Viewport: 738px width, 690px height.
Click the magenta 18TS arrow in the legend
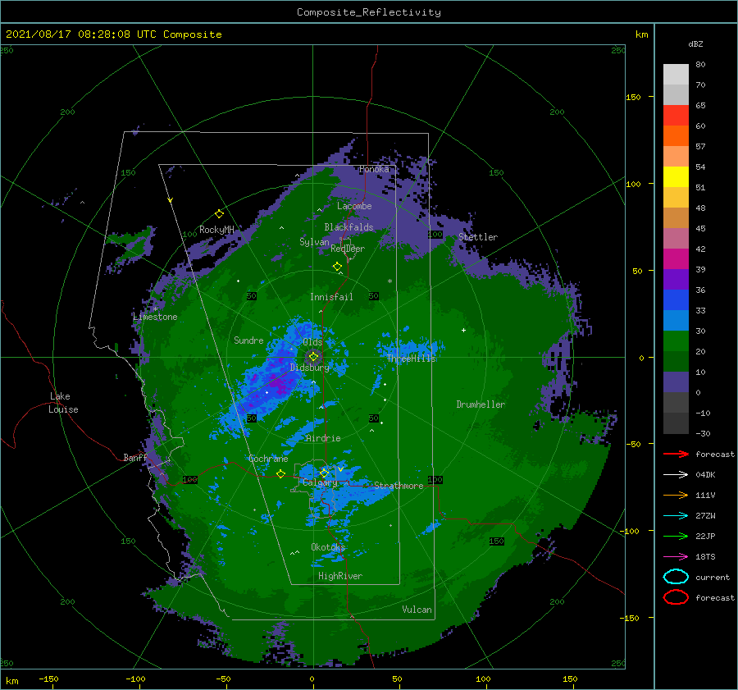pos(676,556)
